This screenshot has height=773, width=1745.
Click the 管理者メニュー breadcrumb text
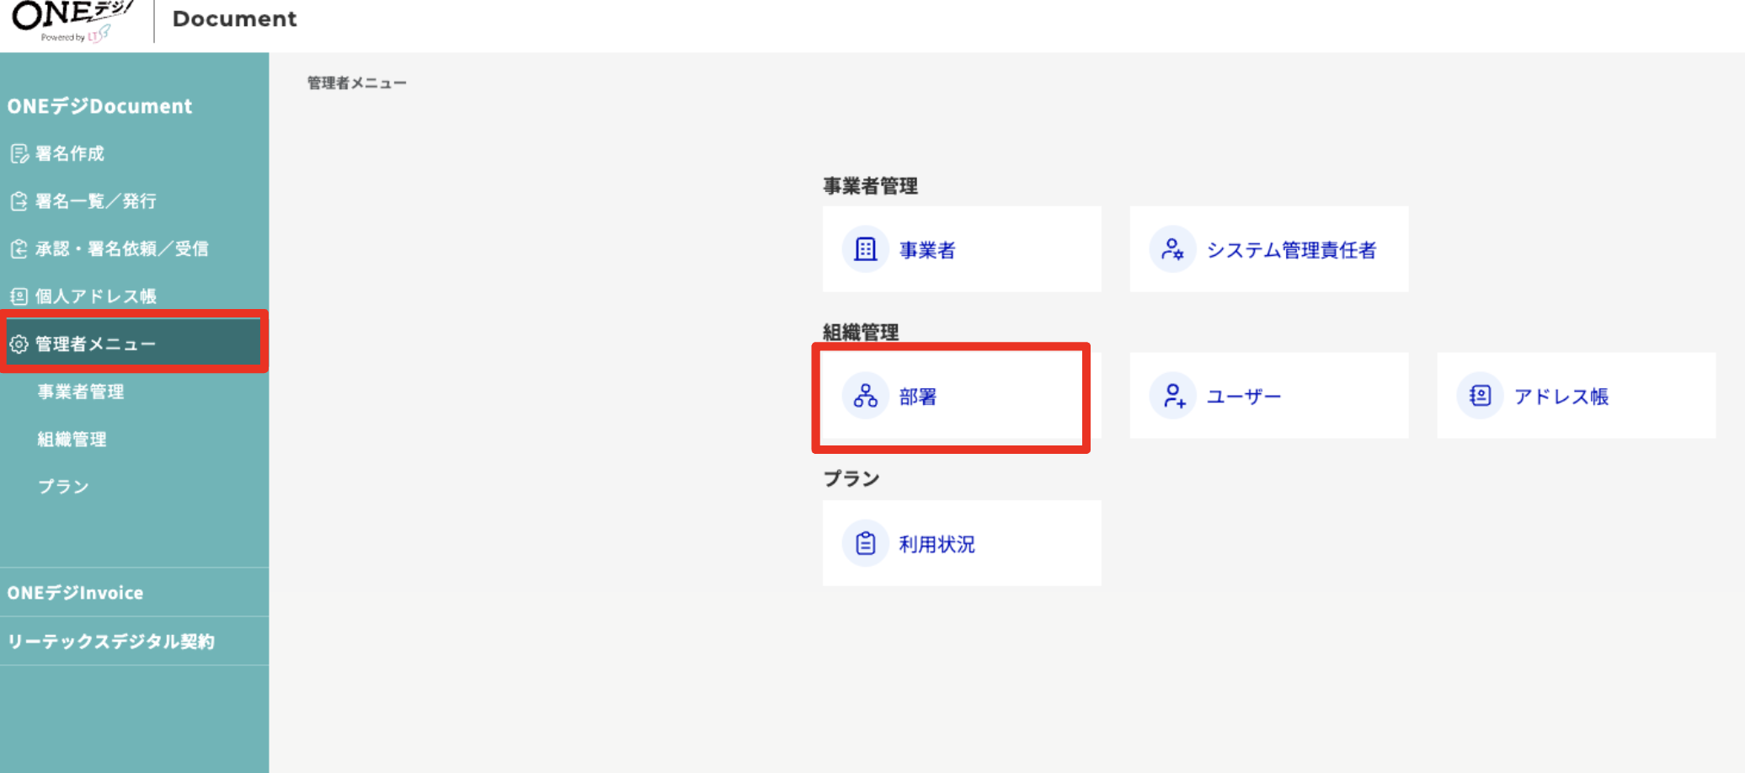pyautogui.click(x=357, y=83)
